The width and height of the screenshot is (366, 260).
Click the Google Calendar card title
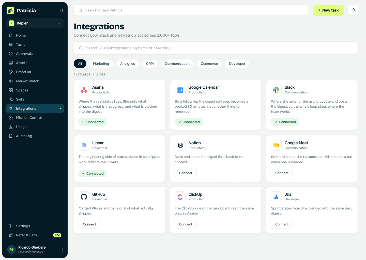pyautogui.click(x=204, y=87)
